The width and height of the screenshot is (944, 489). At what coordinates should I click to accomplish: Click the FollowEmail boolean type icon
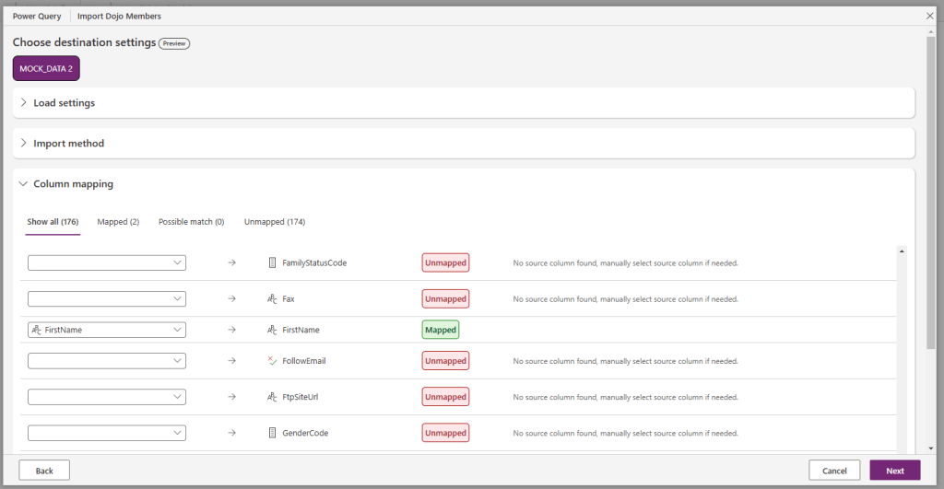tap(272, 361)
